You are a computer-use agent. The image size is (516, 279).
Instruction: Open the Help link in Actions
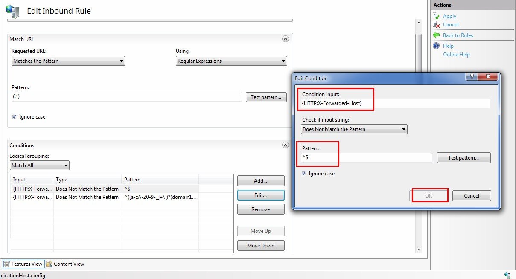448,46
